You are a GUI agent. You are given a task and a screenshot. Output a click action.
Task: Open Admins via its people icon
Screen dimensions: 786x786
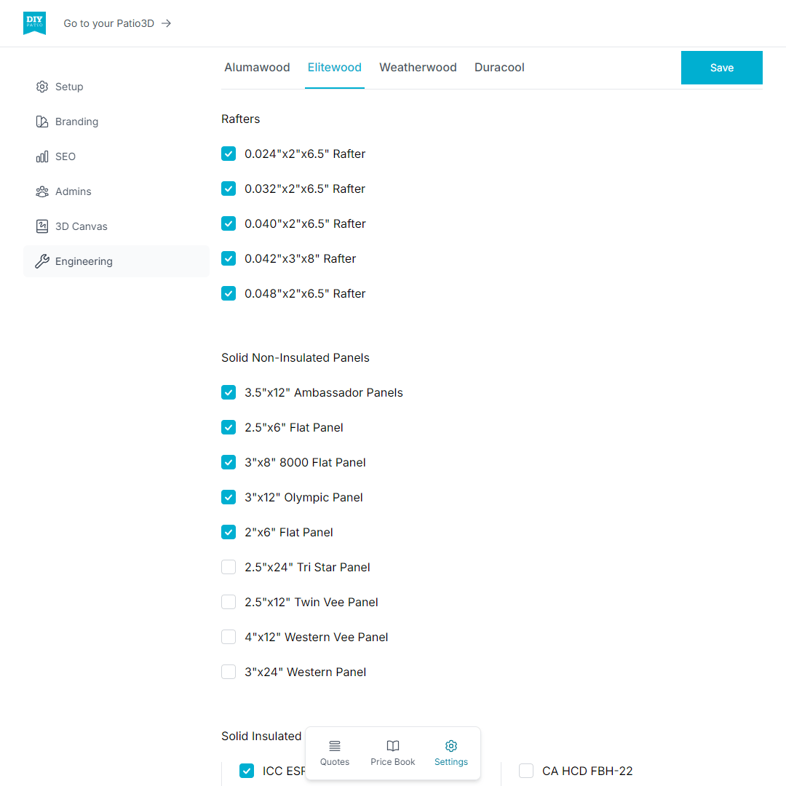pyautogui.click(x=42, y=191)
